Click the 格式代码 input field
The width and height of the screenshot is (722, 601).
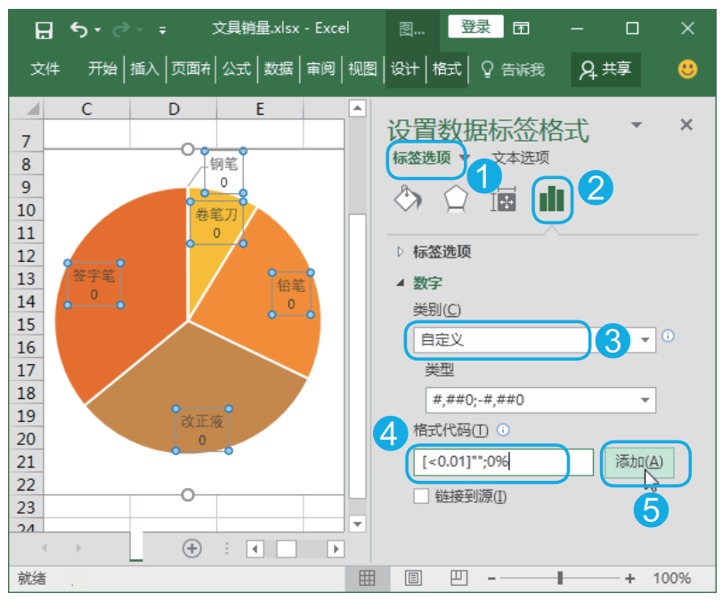click(x=503, y=461)
